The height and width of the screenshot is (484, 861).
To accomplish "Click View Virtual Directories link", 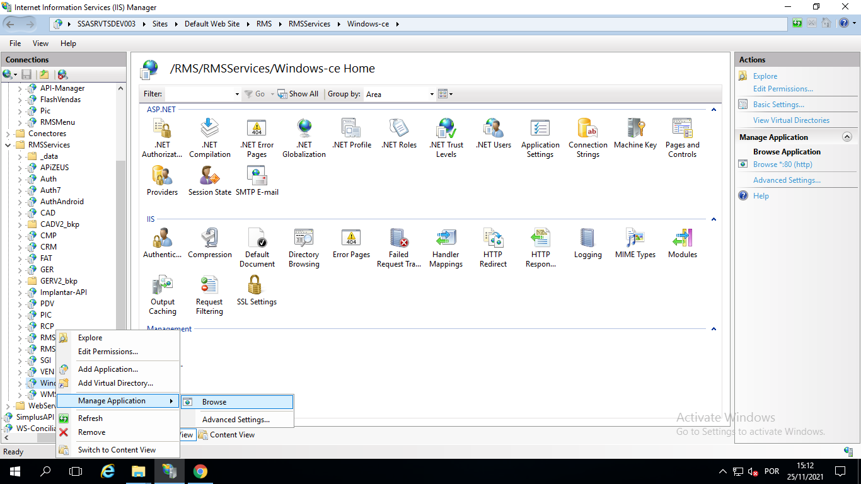I will (791, 120).
